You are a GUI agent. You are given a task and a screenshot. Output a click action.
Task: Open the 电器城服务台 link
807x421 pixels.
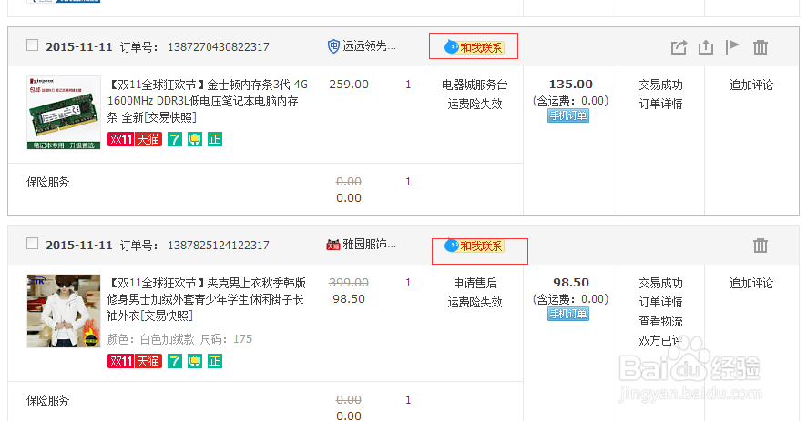pyautogui.click(x=475, y=85)
